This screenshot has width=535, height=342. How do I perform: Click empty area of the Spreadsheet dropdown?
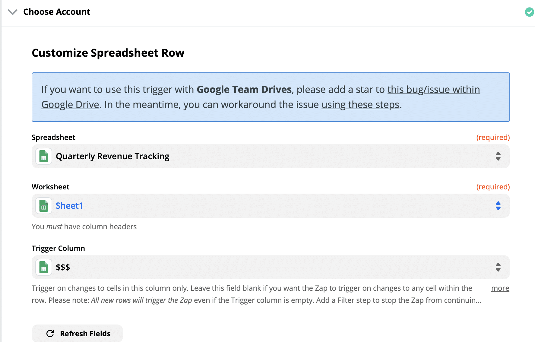click(302, 156)
